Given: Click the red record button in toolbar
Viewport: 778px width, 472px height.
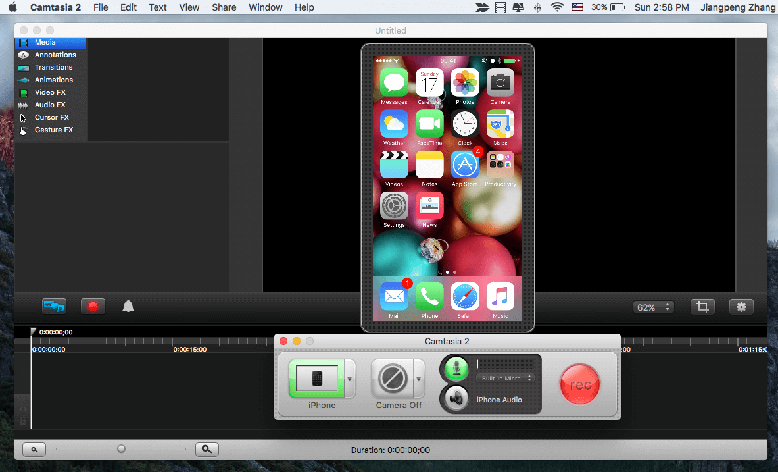Looking at the screenshot, I should pos(93,306).
